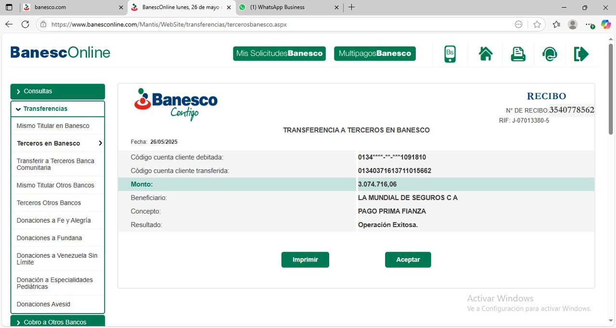Expand Cobro a Otros Bancos section
The height and width of the screenshot is (328, 616).
58,322
